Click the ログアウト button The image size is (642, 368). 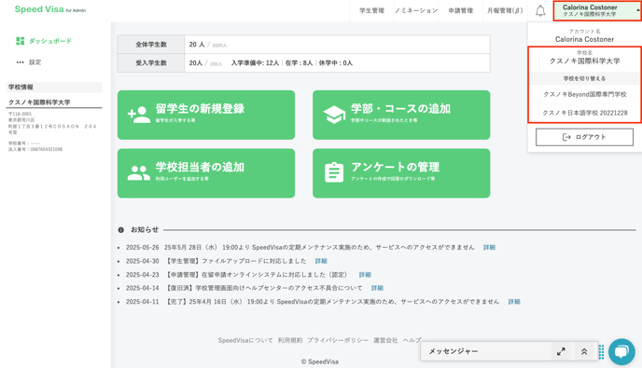point(584,137)
